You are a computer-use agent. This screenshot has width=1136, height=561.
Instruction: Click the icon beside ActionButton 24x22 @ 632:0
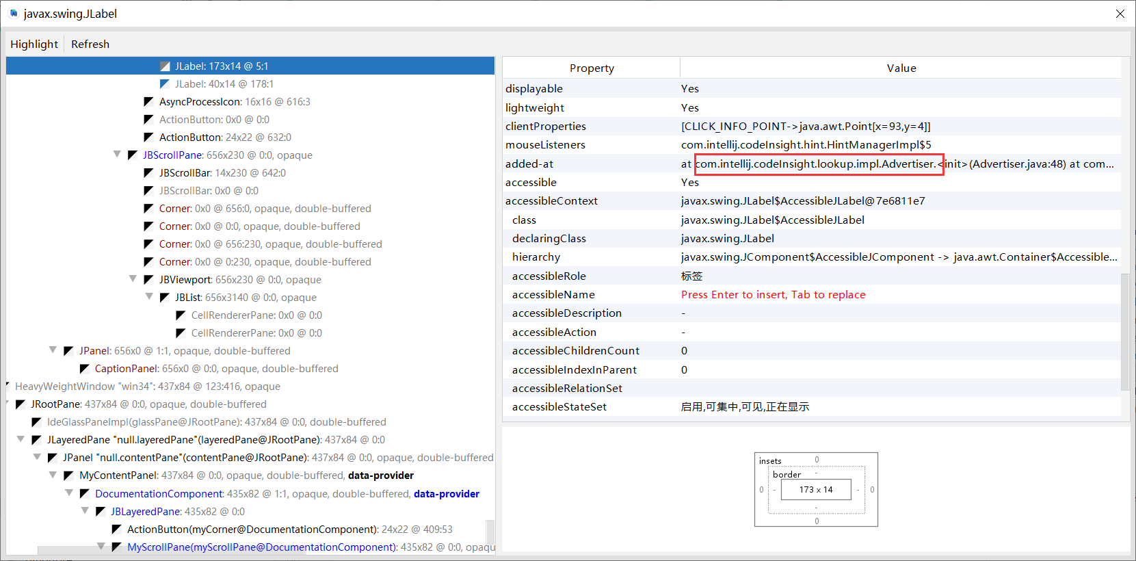coord(148,137)
